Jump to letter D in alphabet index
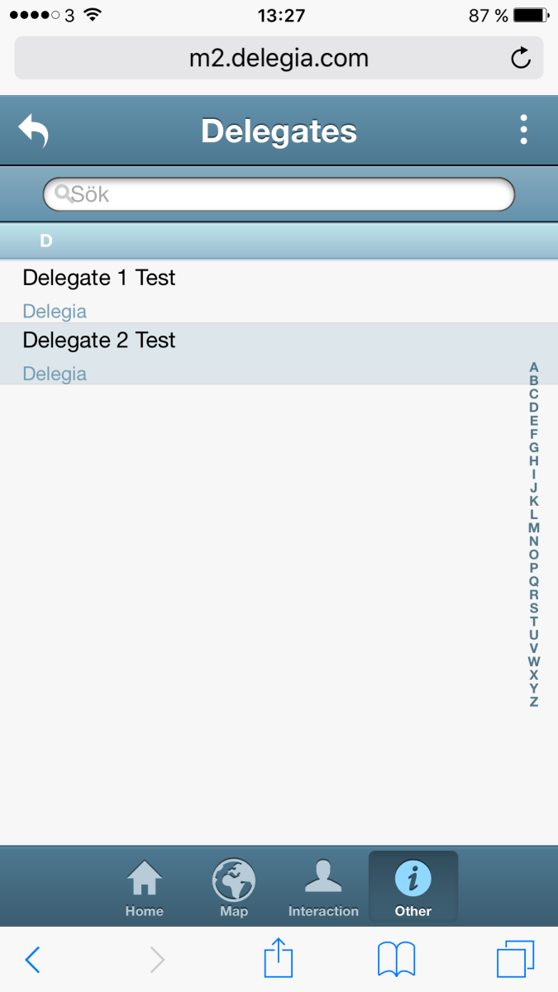 click(x=534, y=408)
